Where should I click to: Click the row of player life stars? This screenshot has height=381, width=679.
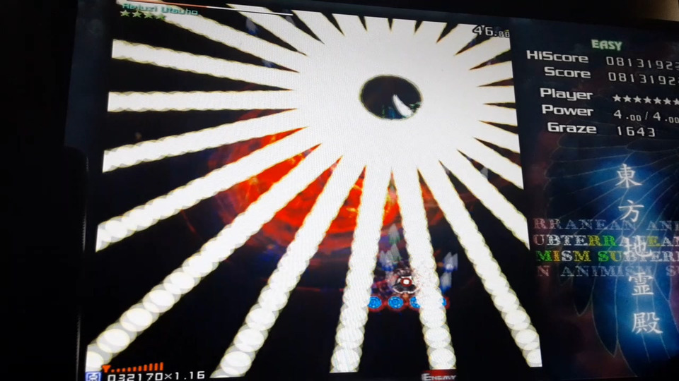tap(646, 99)
